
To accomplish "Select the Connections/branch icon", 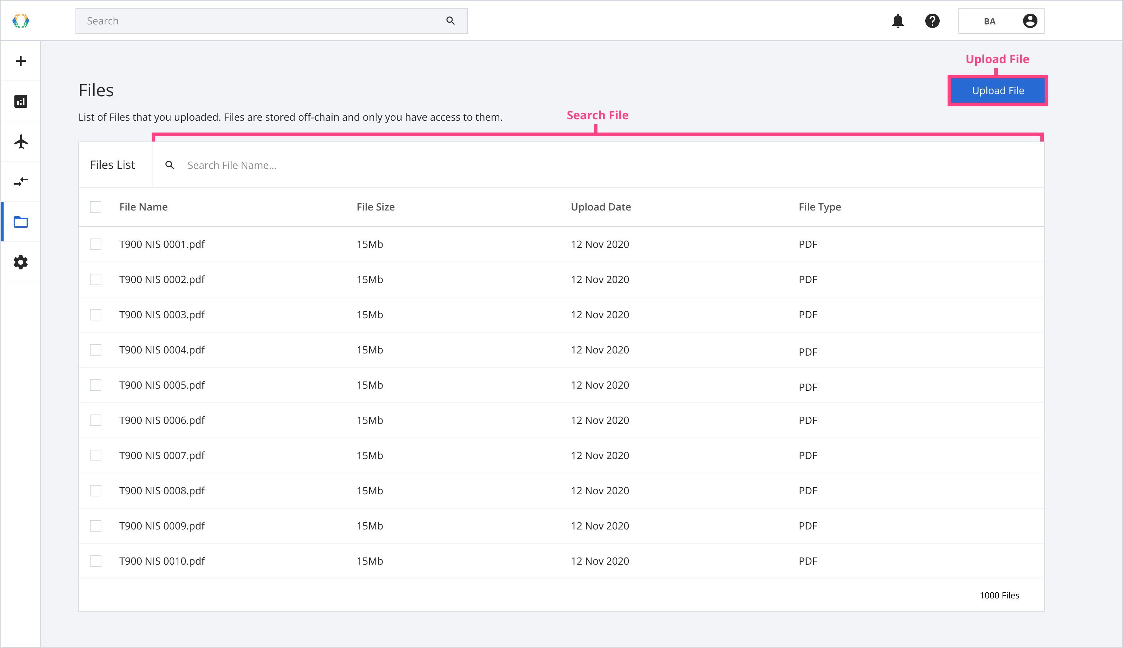I will coord(22,181).
